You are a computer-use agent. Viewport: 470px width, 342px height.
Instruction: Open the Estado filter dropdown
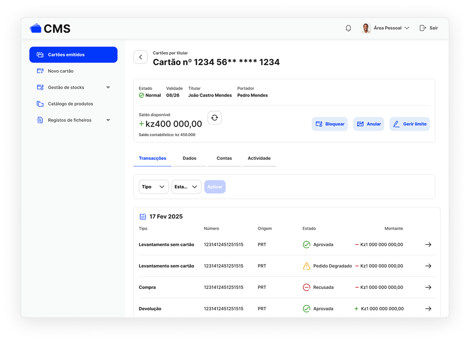[186, 187]
